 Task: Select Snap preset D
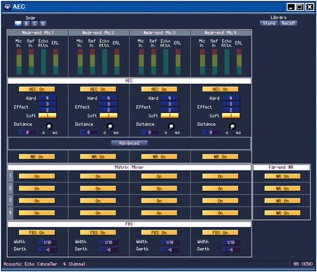(43, 23)
